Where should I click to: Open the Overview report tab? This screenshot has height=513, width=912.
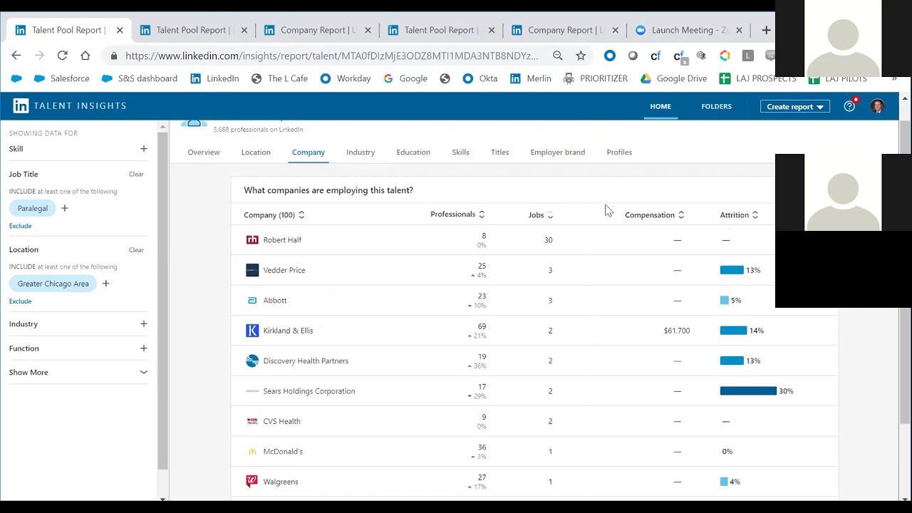(204, 152)
